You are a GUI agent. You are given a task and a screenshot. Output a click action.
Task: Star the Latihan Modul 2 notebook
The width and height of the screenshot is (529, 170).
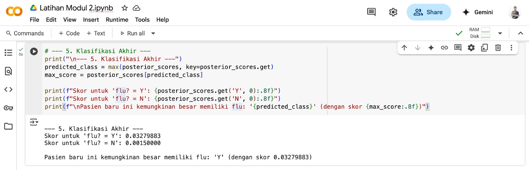point(125,8)
